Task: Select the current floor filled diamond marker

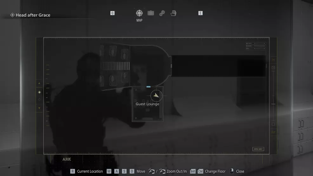Action: (x=39, y=92)
